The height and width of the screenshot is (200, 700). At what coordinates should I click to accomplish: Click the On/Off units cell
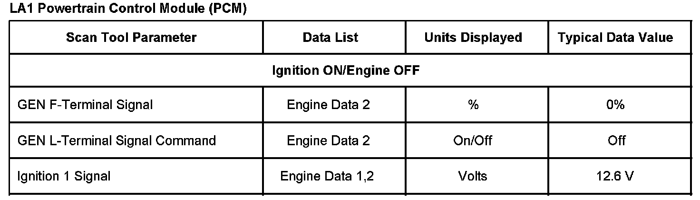point(473,140)
